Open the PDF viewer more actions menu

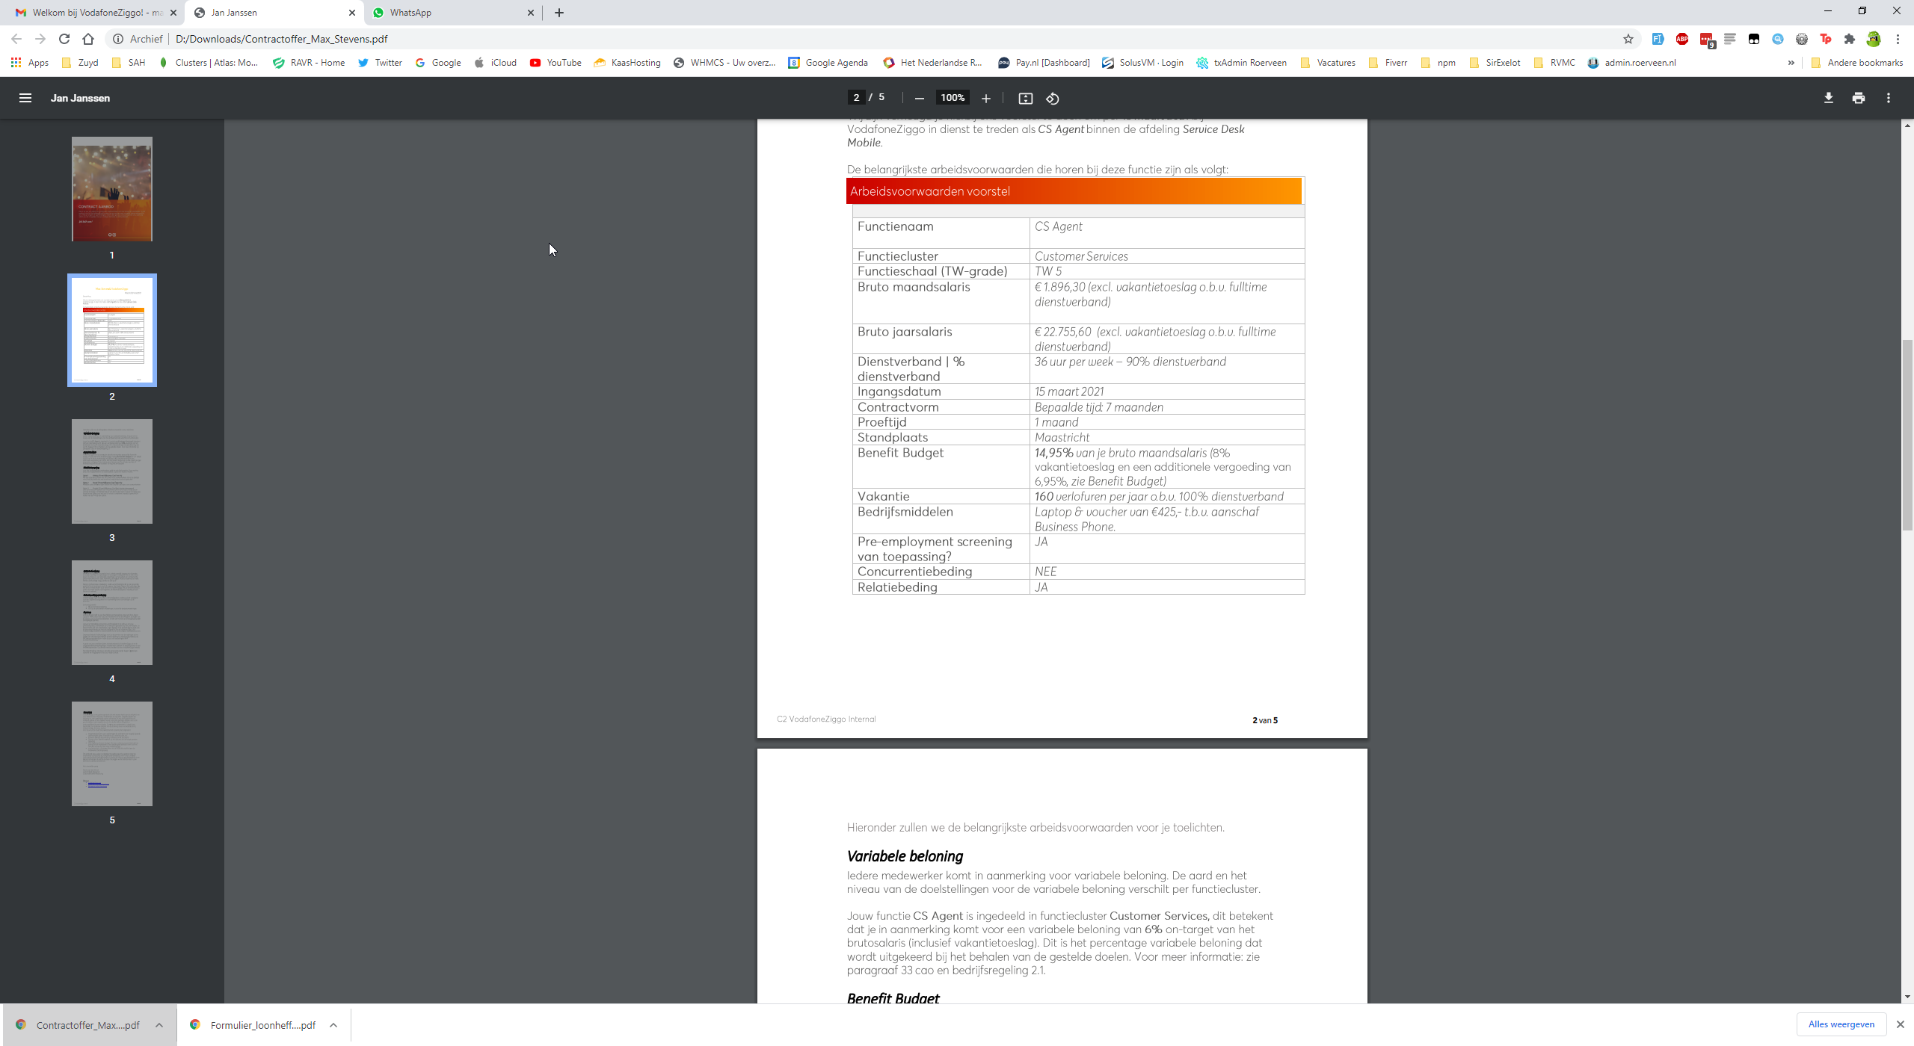pos(1889,98)
